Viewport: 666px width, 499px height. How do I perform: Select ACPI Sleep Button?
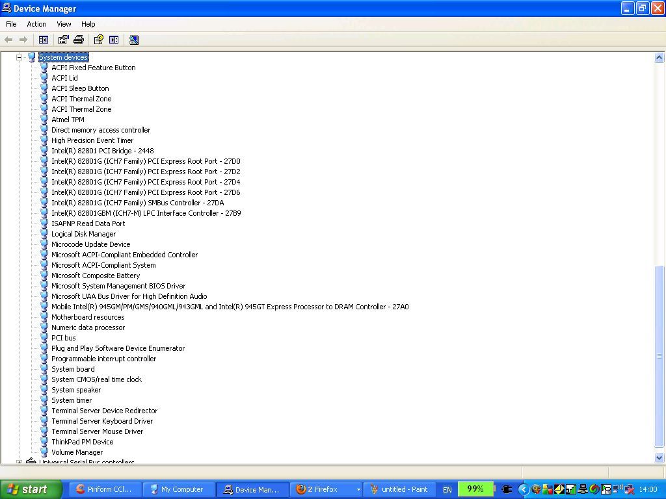pos(80,88)
